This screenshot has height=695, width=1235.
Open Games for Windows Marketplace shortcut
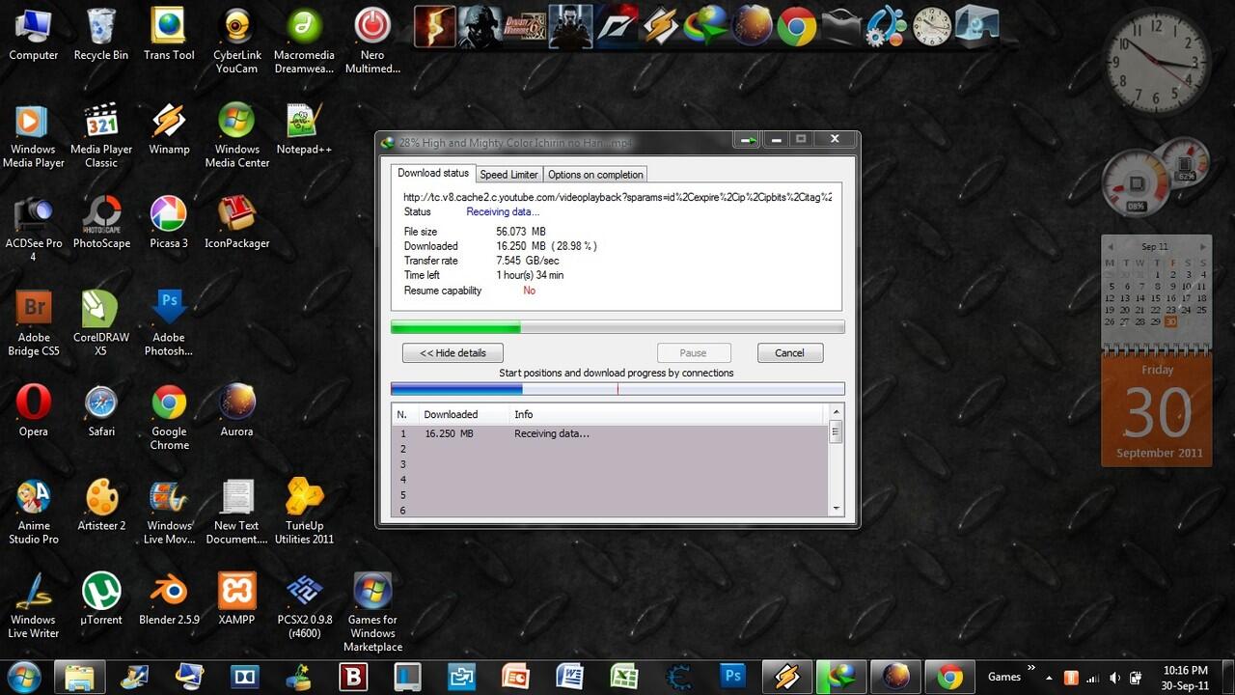(372, 612)
